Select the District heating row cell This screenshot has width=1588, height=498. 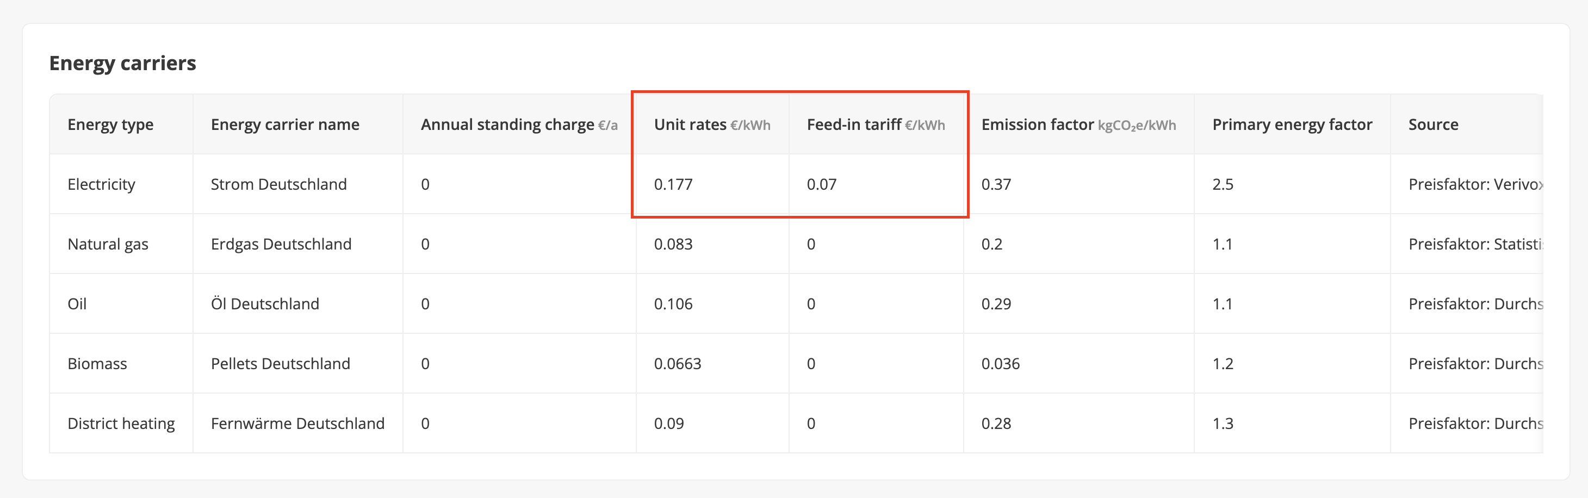click(121, 424)
